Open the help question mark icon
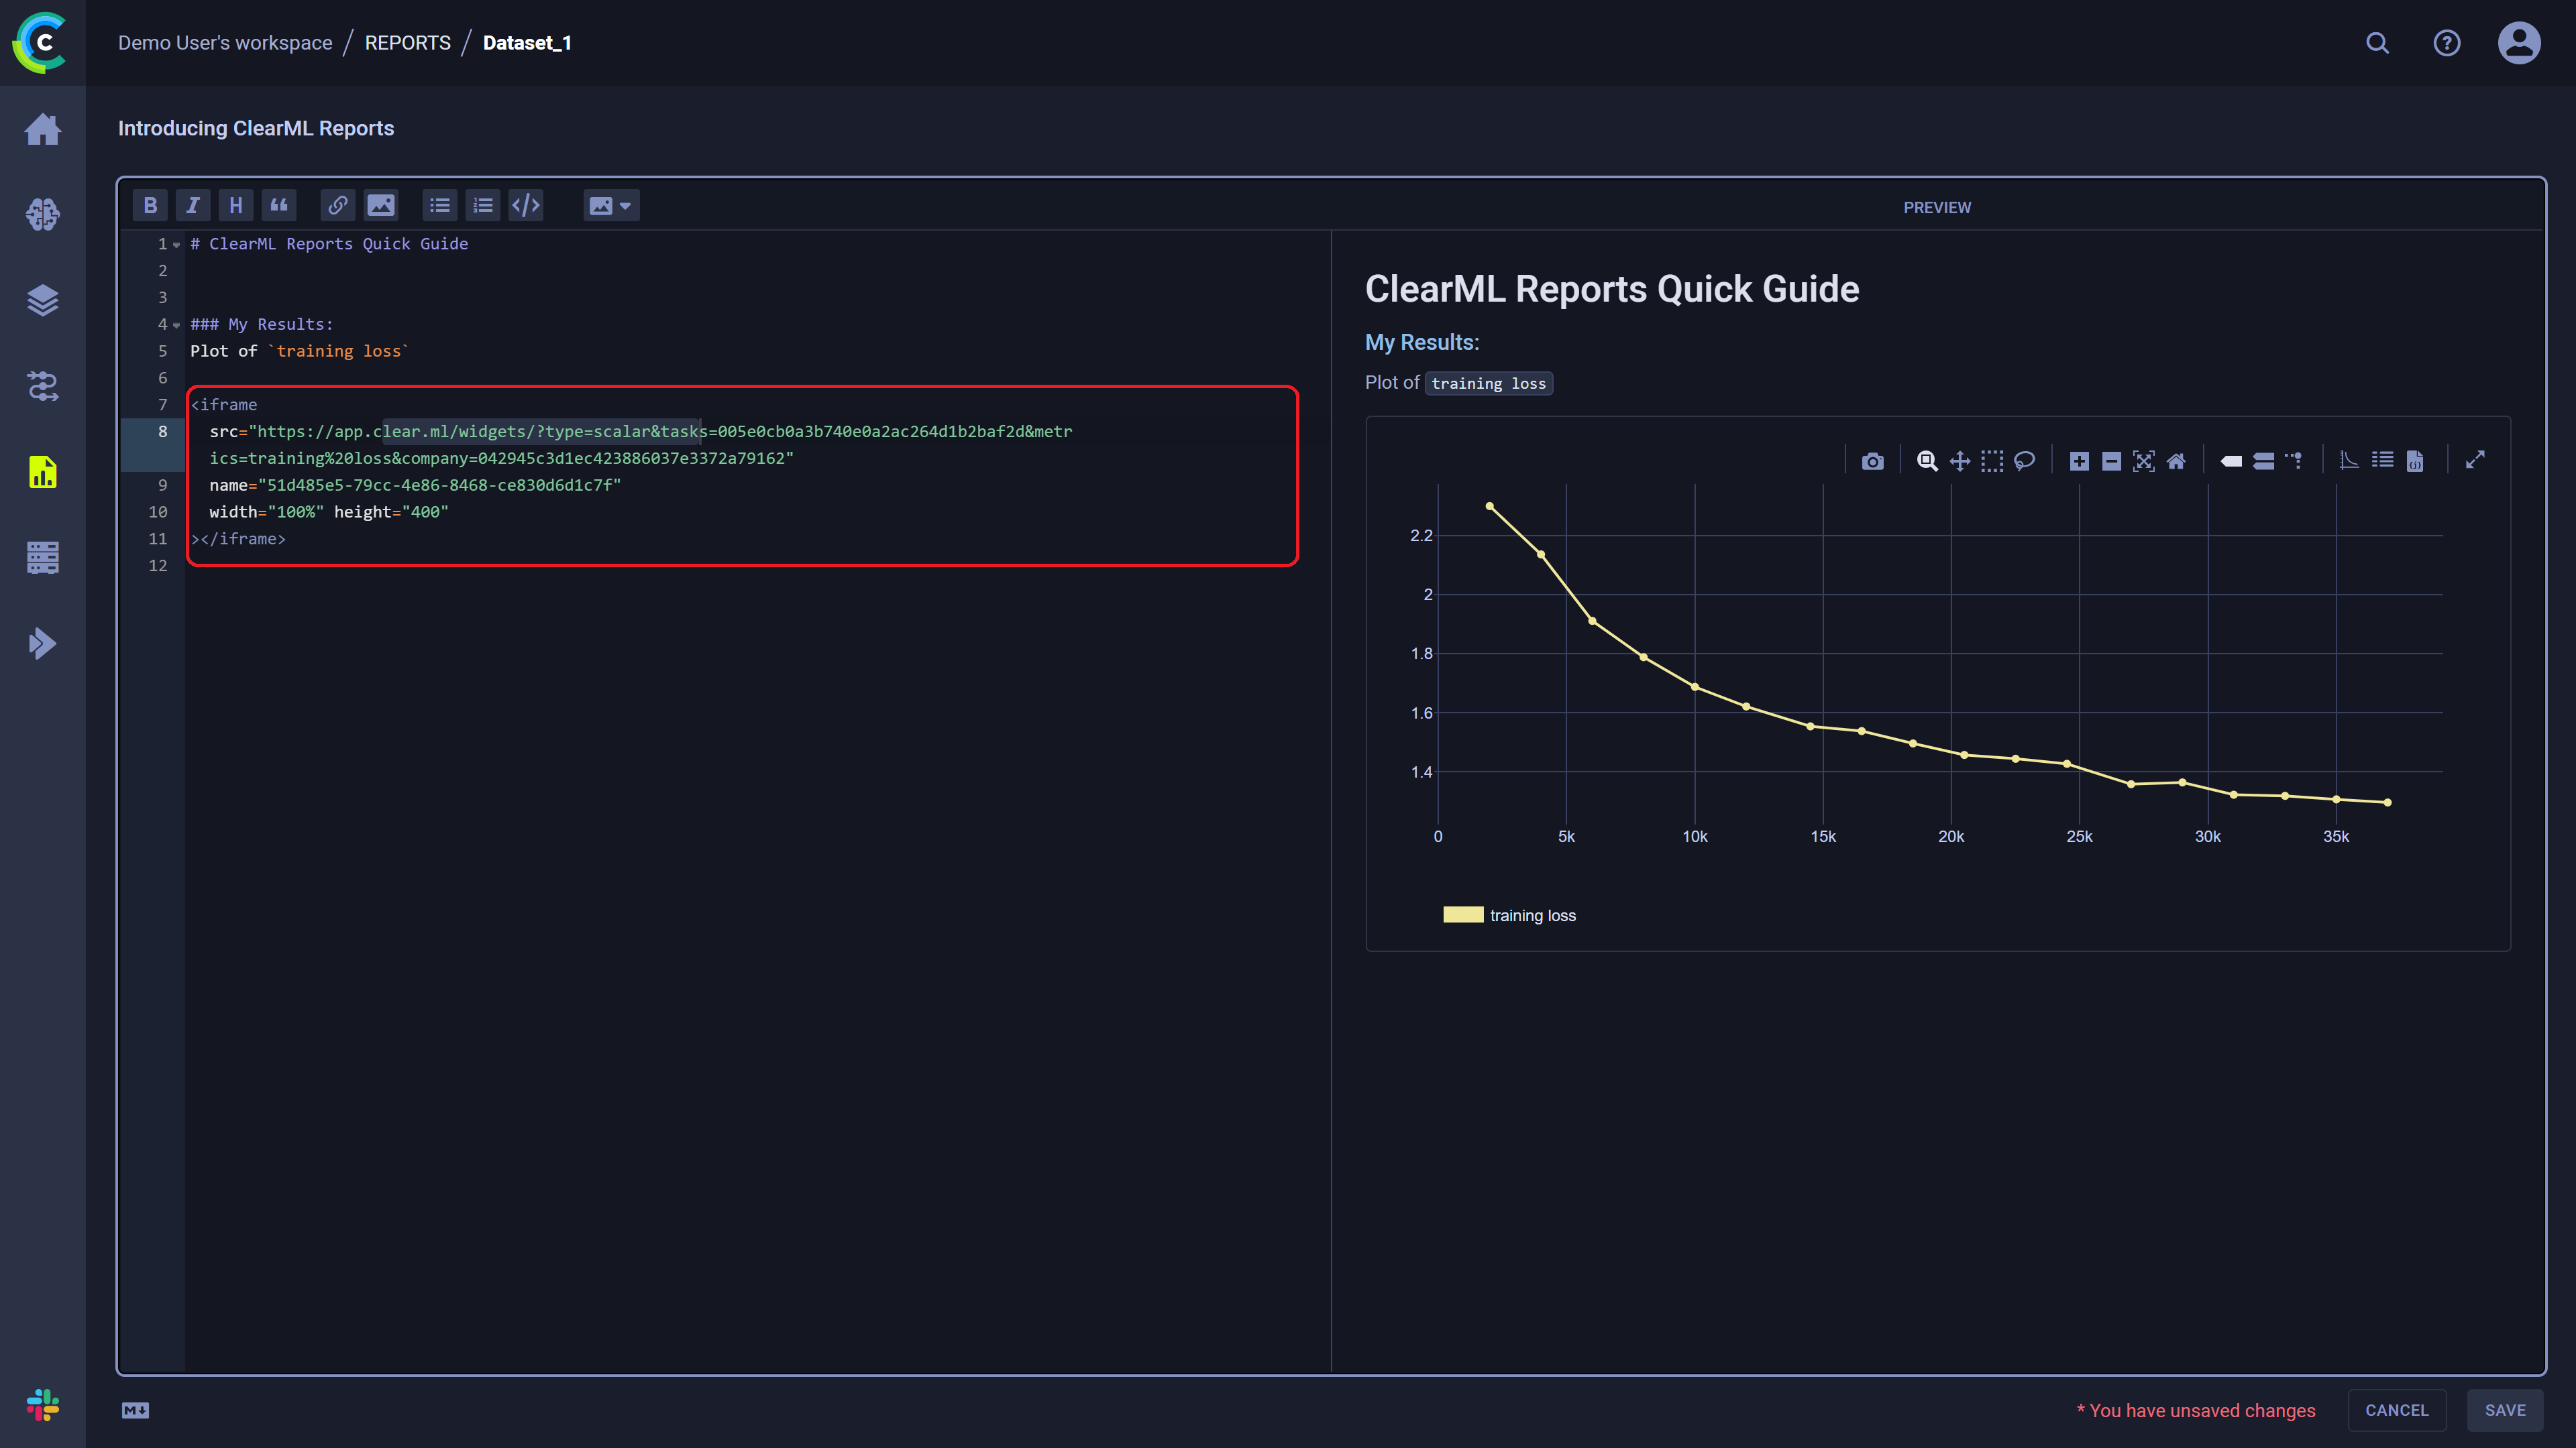 pyautogui.click(x=2447, y=43)
